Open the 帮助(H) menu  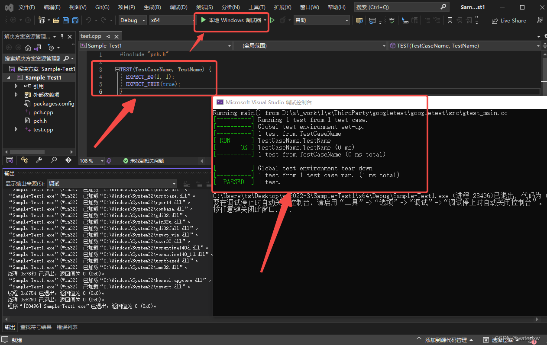pos(337,7)
